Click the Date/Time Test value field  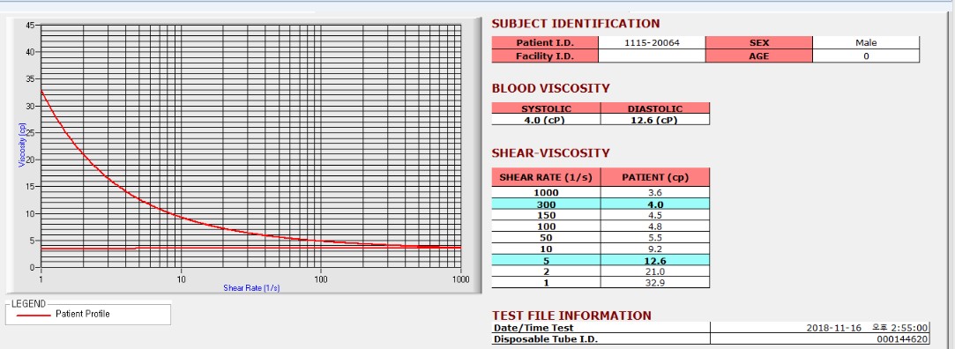[820, 328]
